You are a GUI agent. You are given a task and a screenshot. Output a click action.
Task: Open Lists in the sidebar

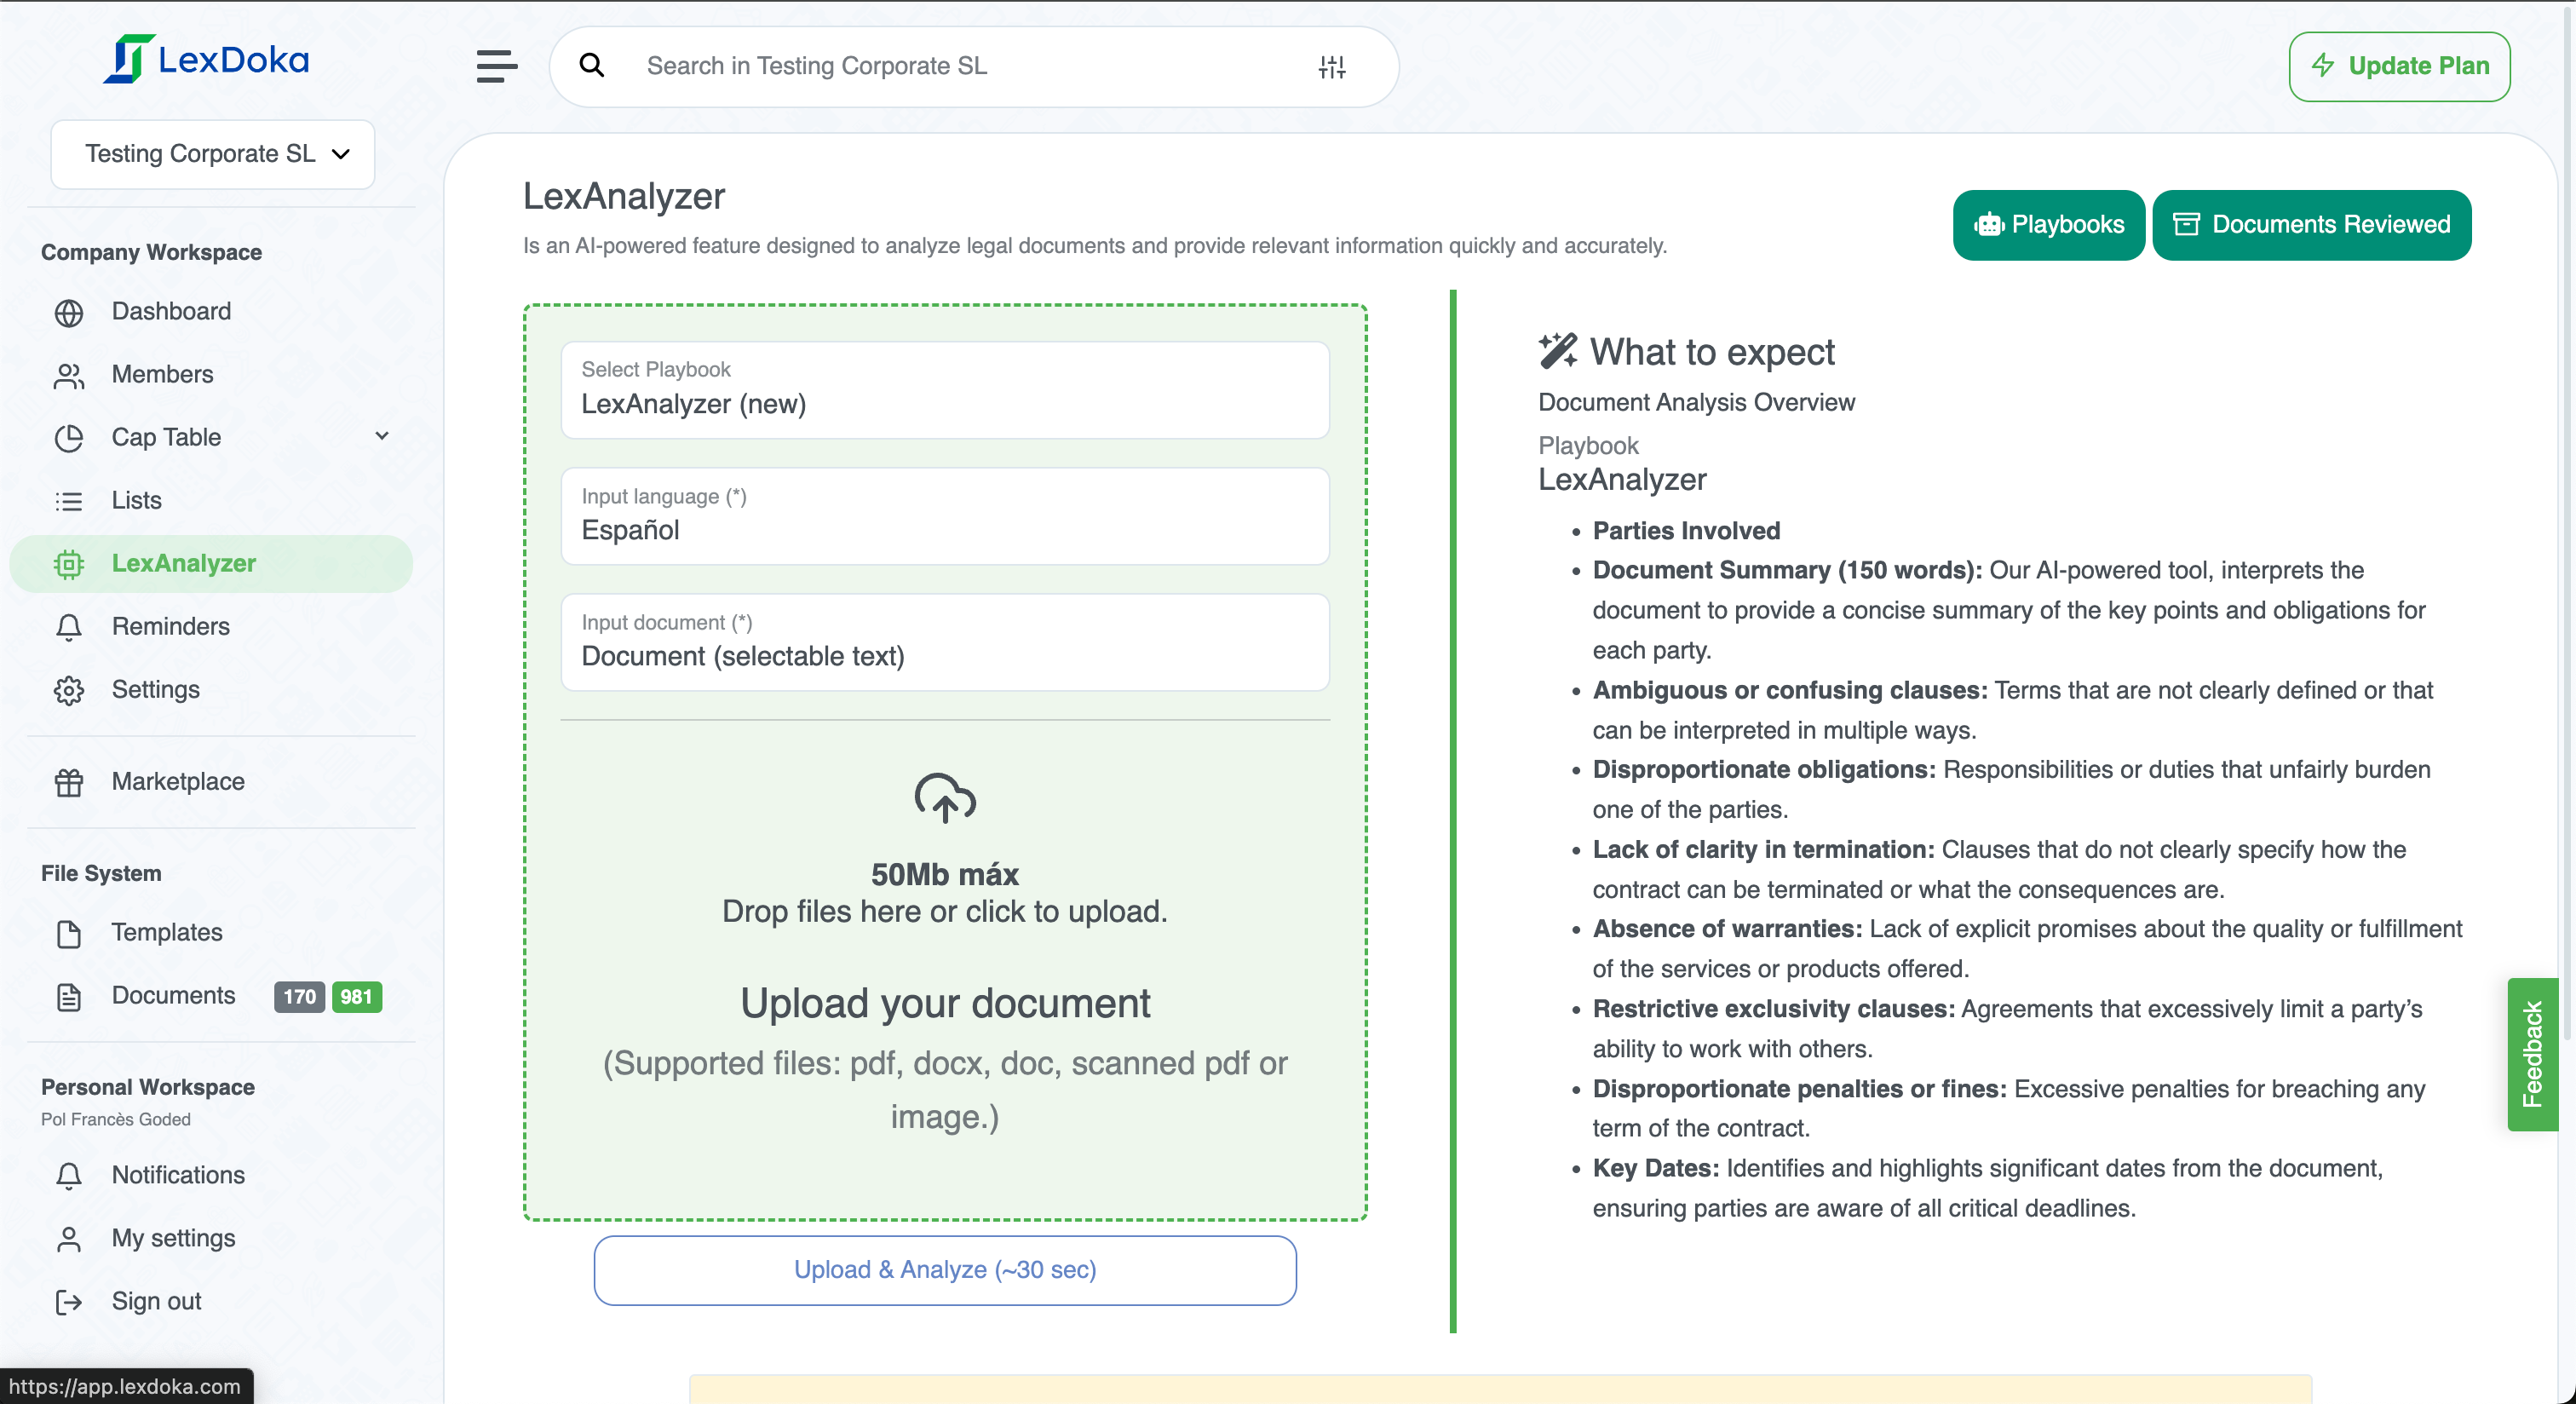tap(211, 501)
